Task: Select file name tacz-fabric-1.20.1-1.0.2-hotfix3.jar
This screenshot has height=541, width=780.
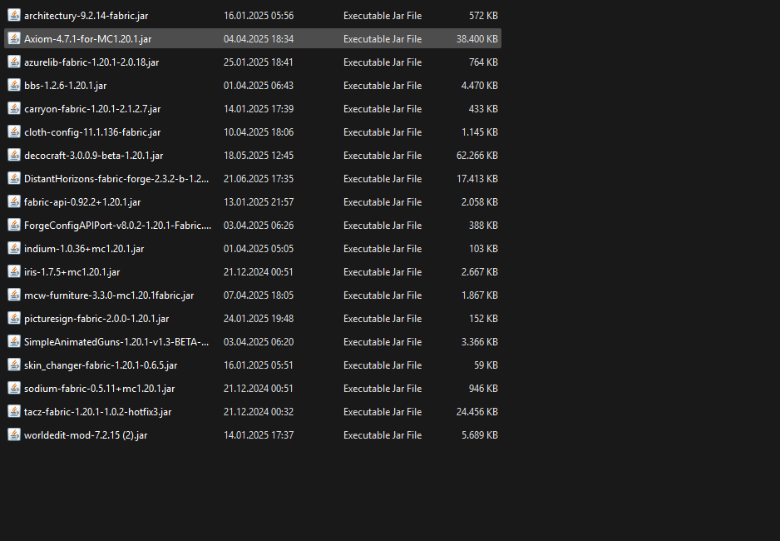Action: pos(97,412)
